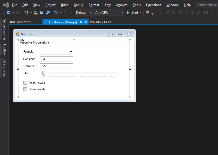Click the Save All icon
Image resolution: width=218 pixels, height=155 pixels.
point(48,13)
